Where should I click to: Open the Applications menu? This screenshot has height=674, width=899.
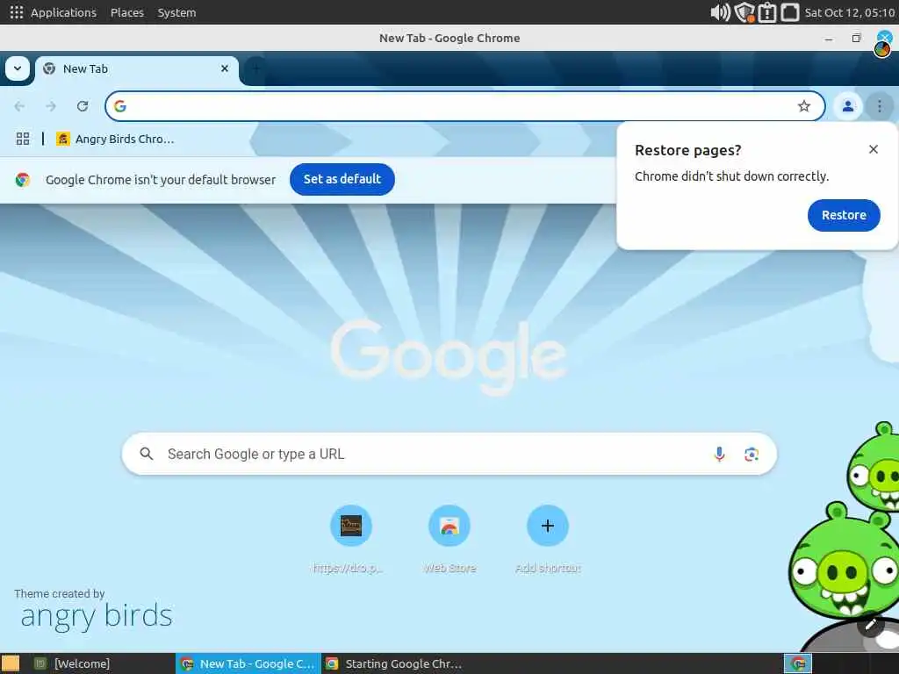[63, 12]
